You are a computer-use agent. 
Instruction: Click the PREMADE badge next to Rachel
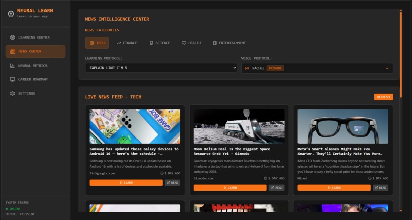[275, 68]
